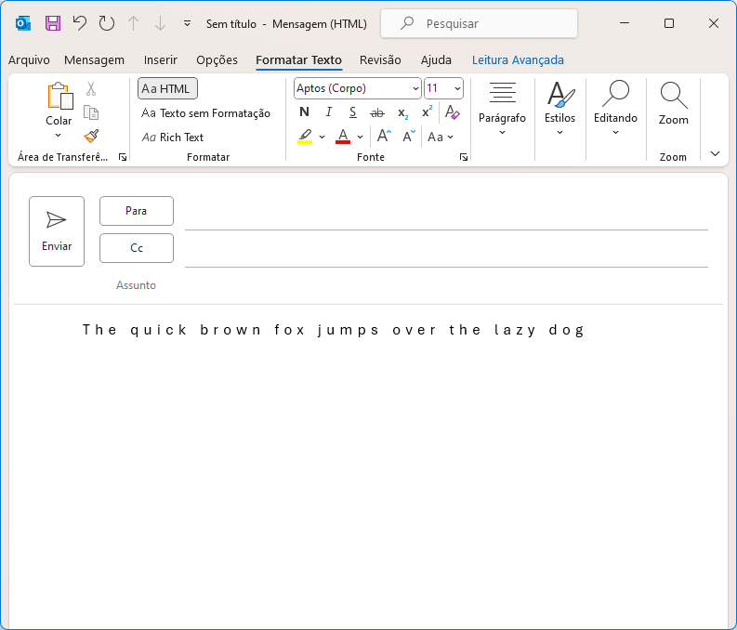This screenshot has width=737, height=630.
Task: Click the Para recipients button
Action: click(137, 211)
